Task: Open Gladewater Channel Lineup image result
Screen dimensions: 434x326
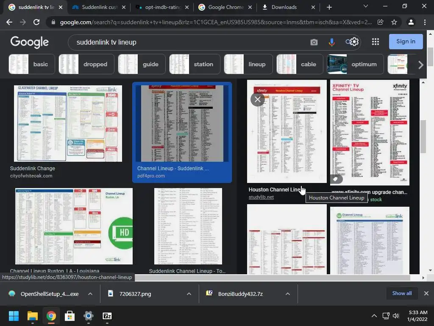Action: (68, 124)
